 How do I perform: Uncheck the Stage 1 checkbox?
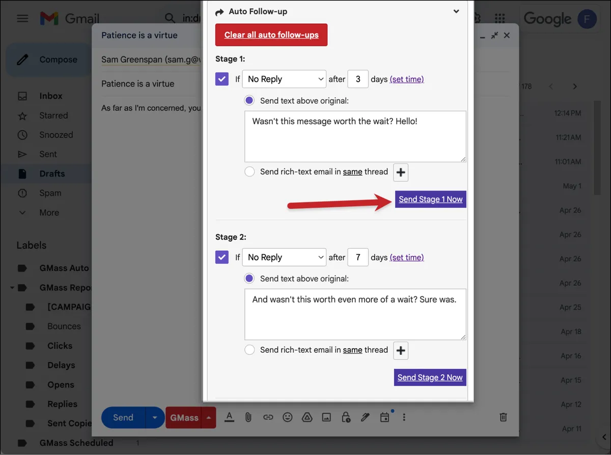pos(222,79)
